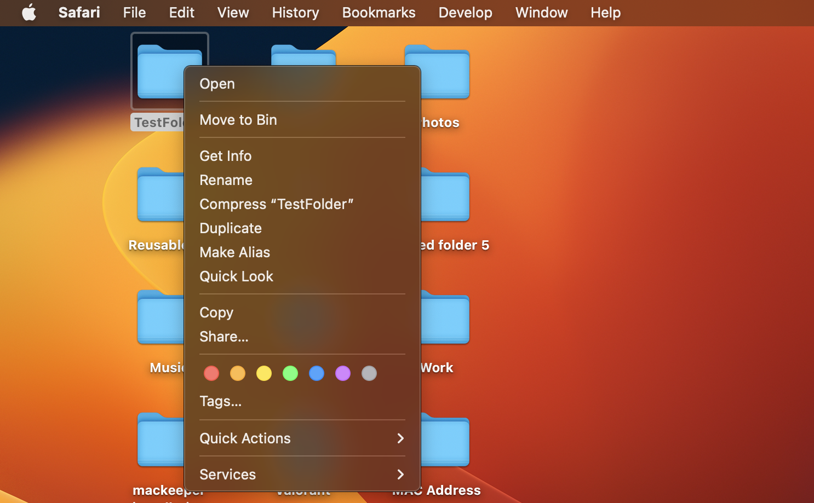Select "Move to Bin" from the context menu
This screenshot has height=503, width=814.
click(x=238, y=120)
